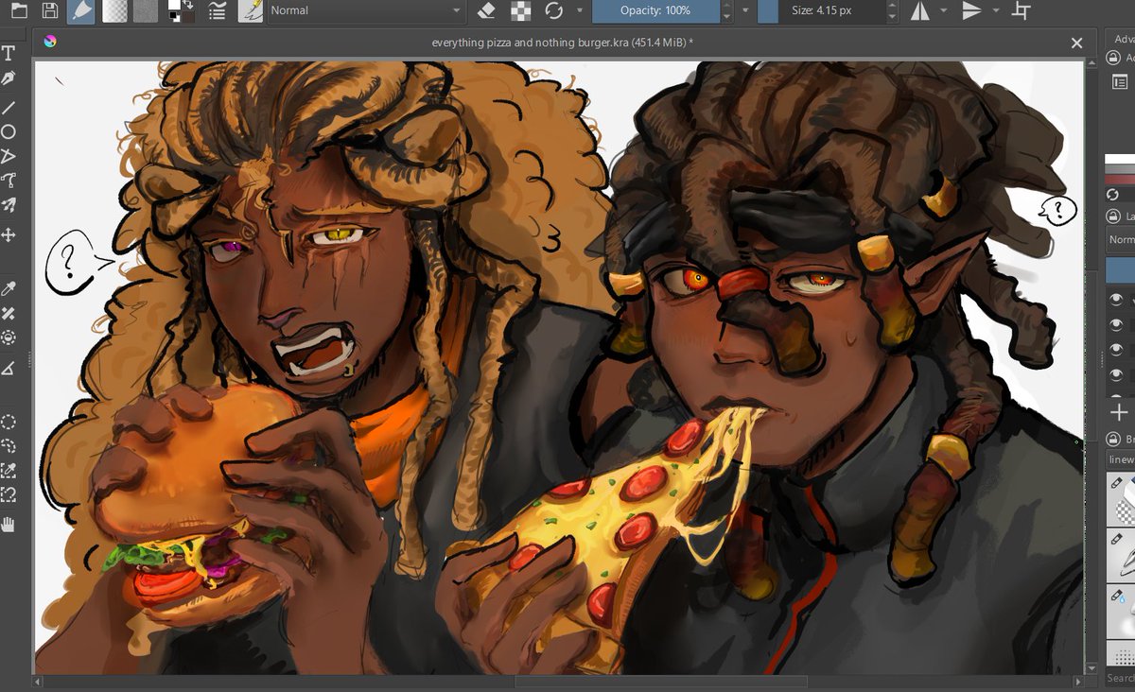Open the fill patterns picker

click(x=145, y=11)
